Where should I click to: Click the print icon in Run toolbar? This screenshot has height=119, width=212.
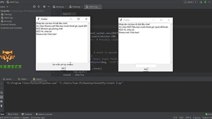(x=1, y=101)
